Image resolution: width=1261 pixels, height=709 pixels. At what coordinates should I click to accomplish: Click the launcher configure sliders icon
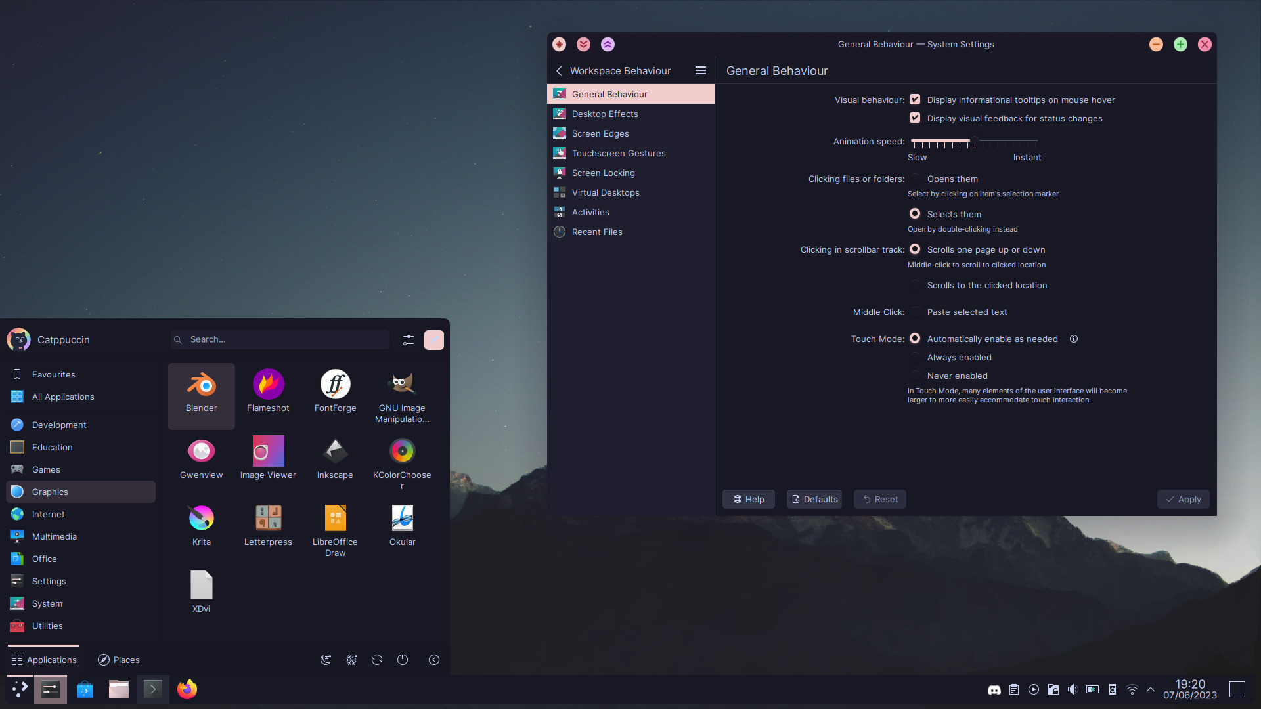(x=409, y=339)
